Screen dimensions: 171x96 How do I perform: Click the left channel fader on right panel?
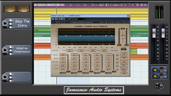point(154,33)
